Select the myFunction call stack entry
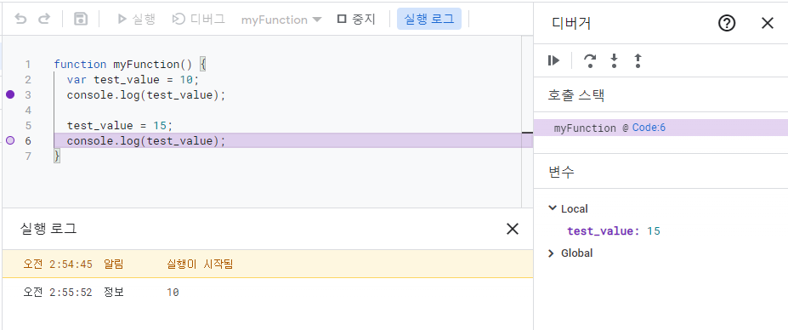 [660, 128]
